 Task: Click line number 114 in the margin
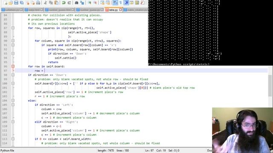(5, 143)
